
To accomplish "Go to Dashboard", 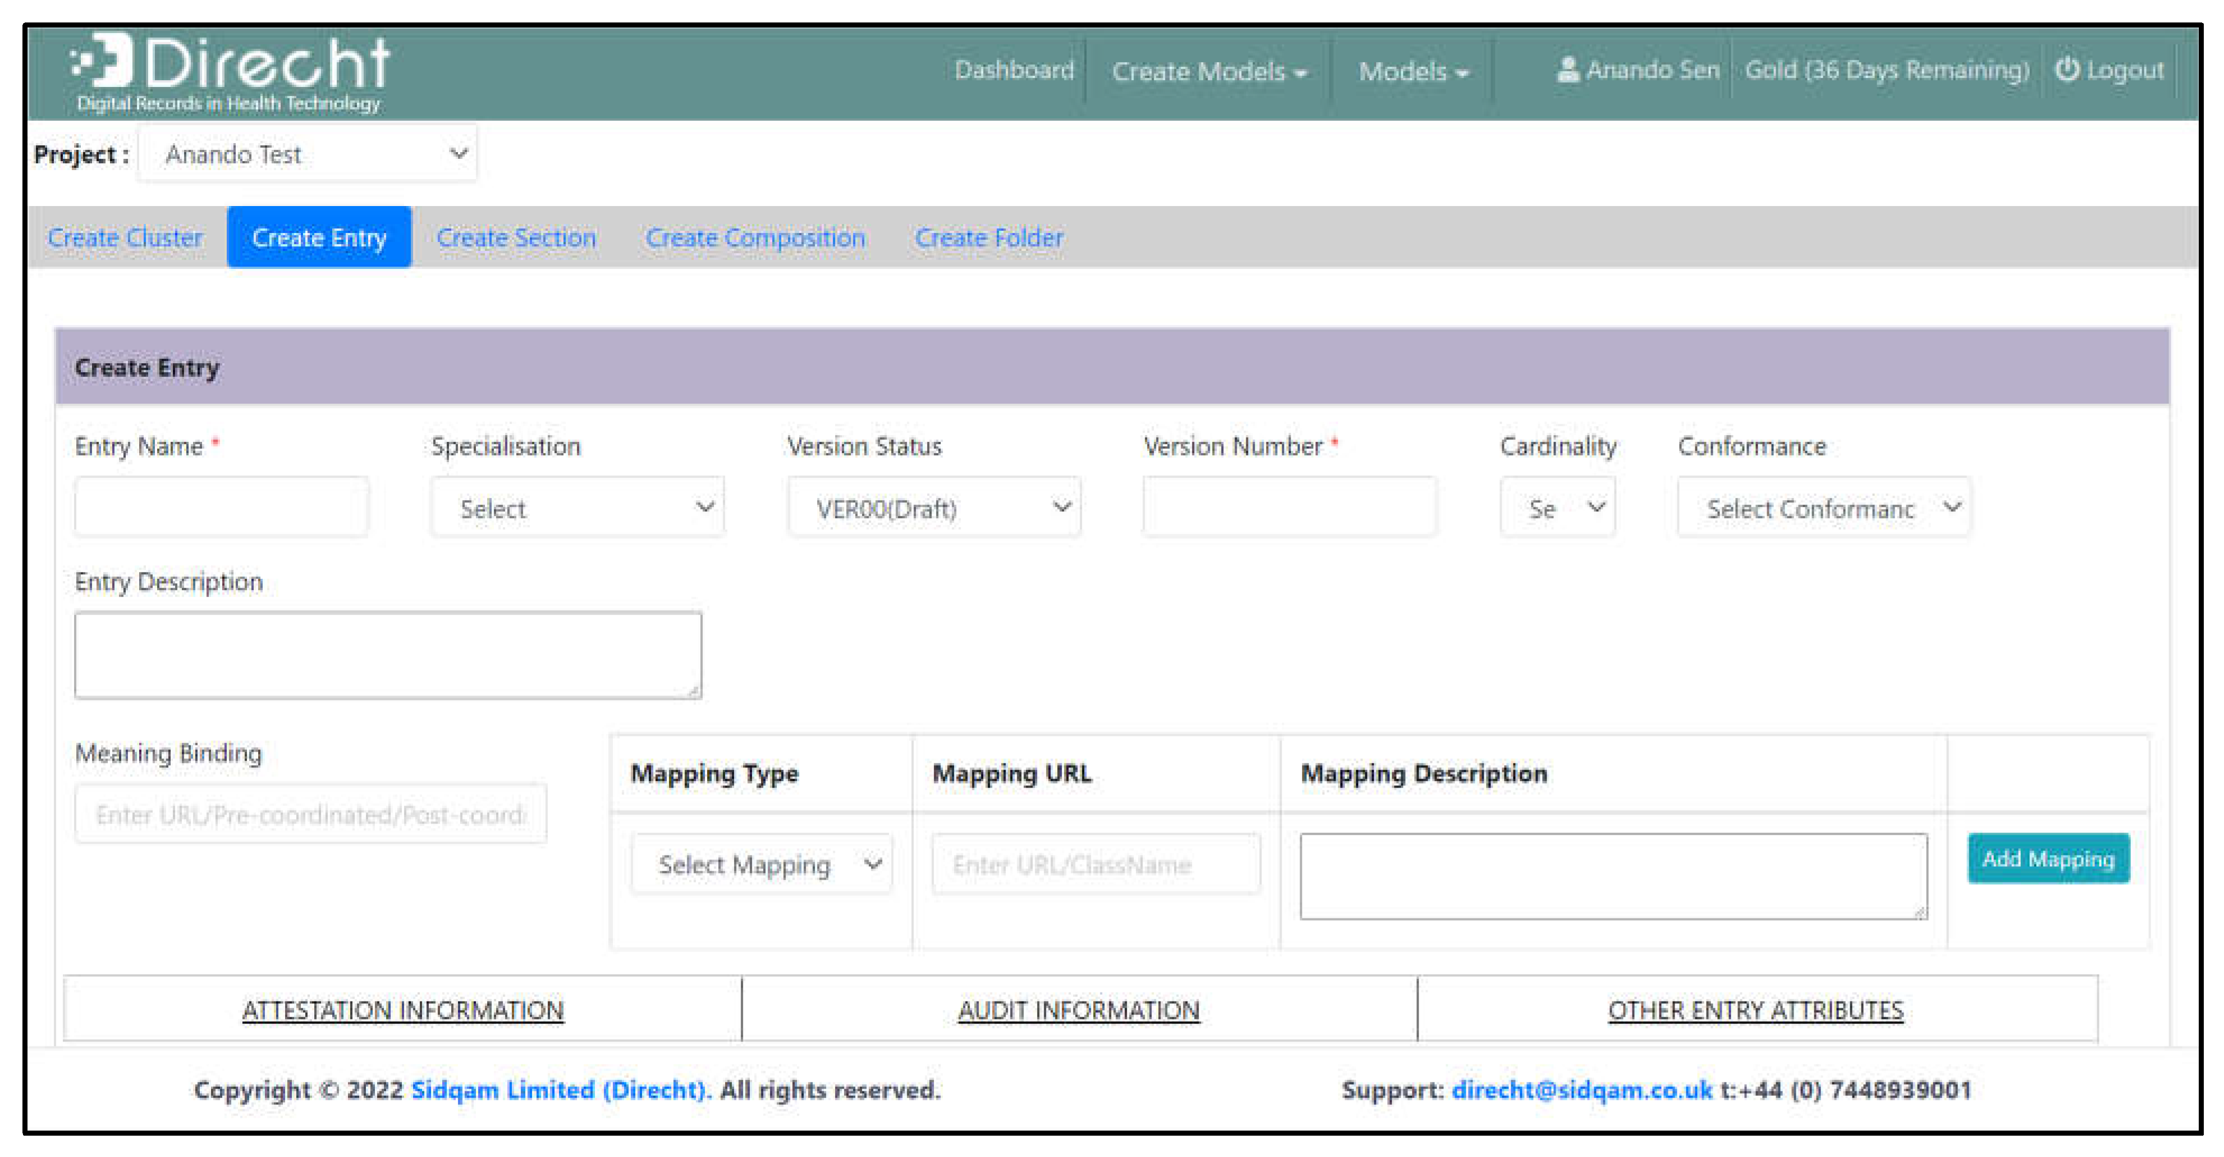I will click(1014, 70).
